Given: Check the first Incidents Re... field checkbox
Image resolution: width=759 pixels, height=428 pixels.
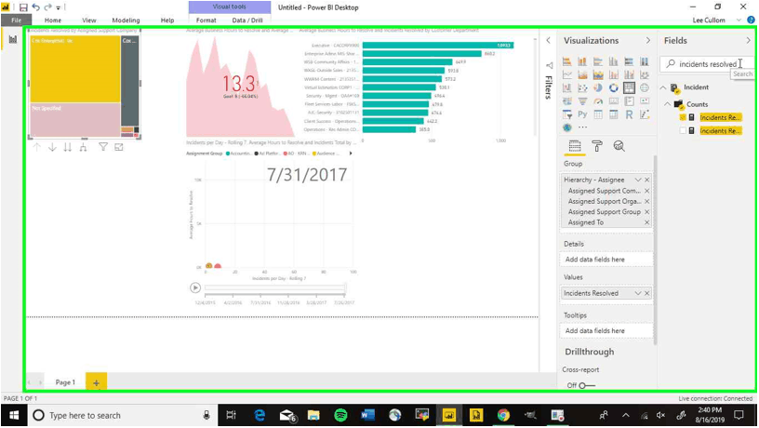Looking at the screenshot, I should tap(683, 117).
